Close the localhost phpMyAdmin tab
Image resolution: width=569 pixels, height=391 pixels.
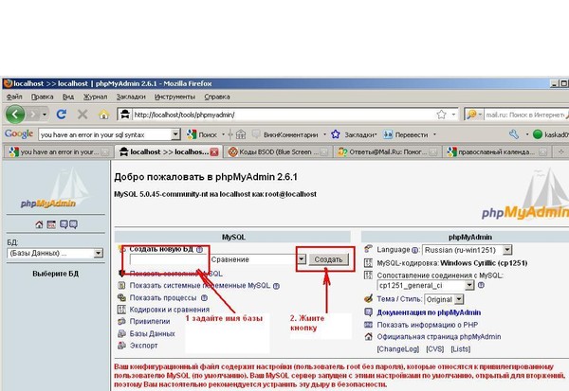[214, 151]
